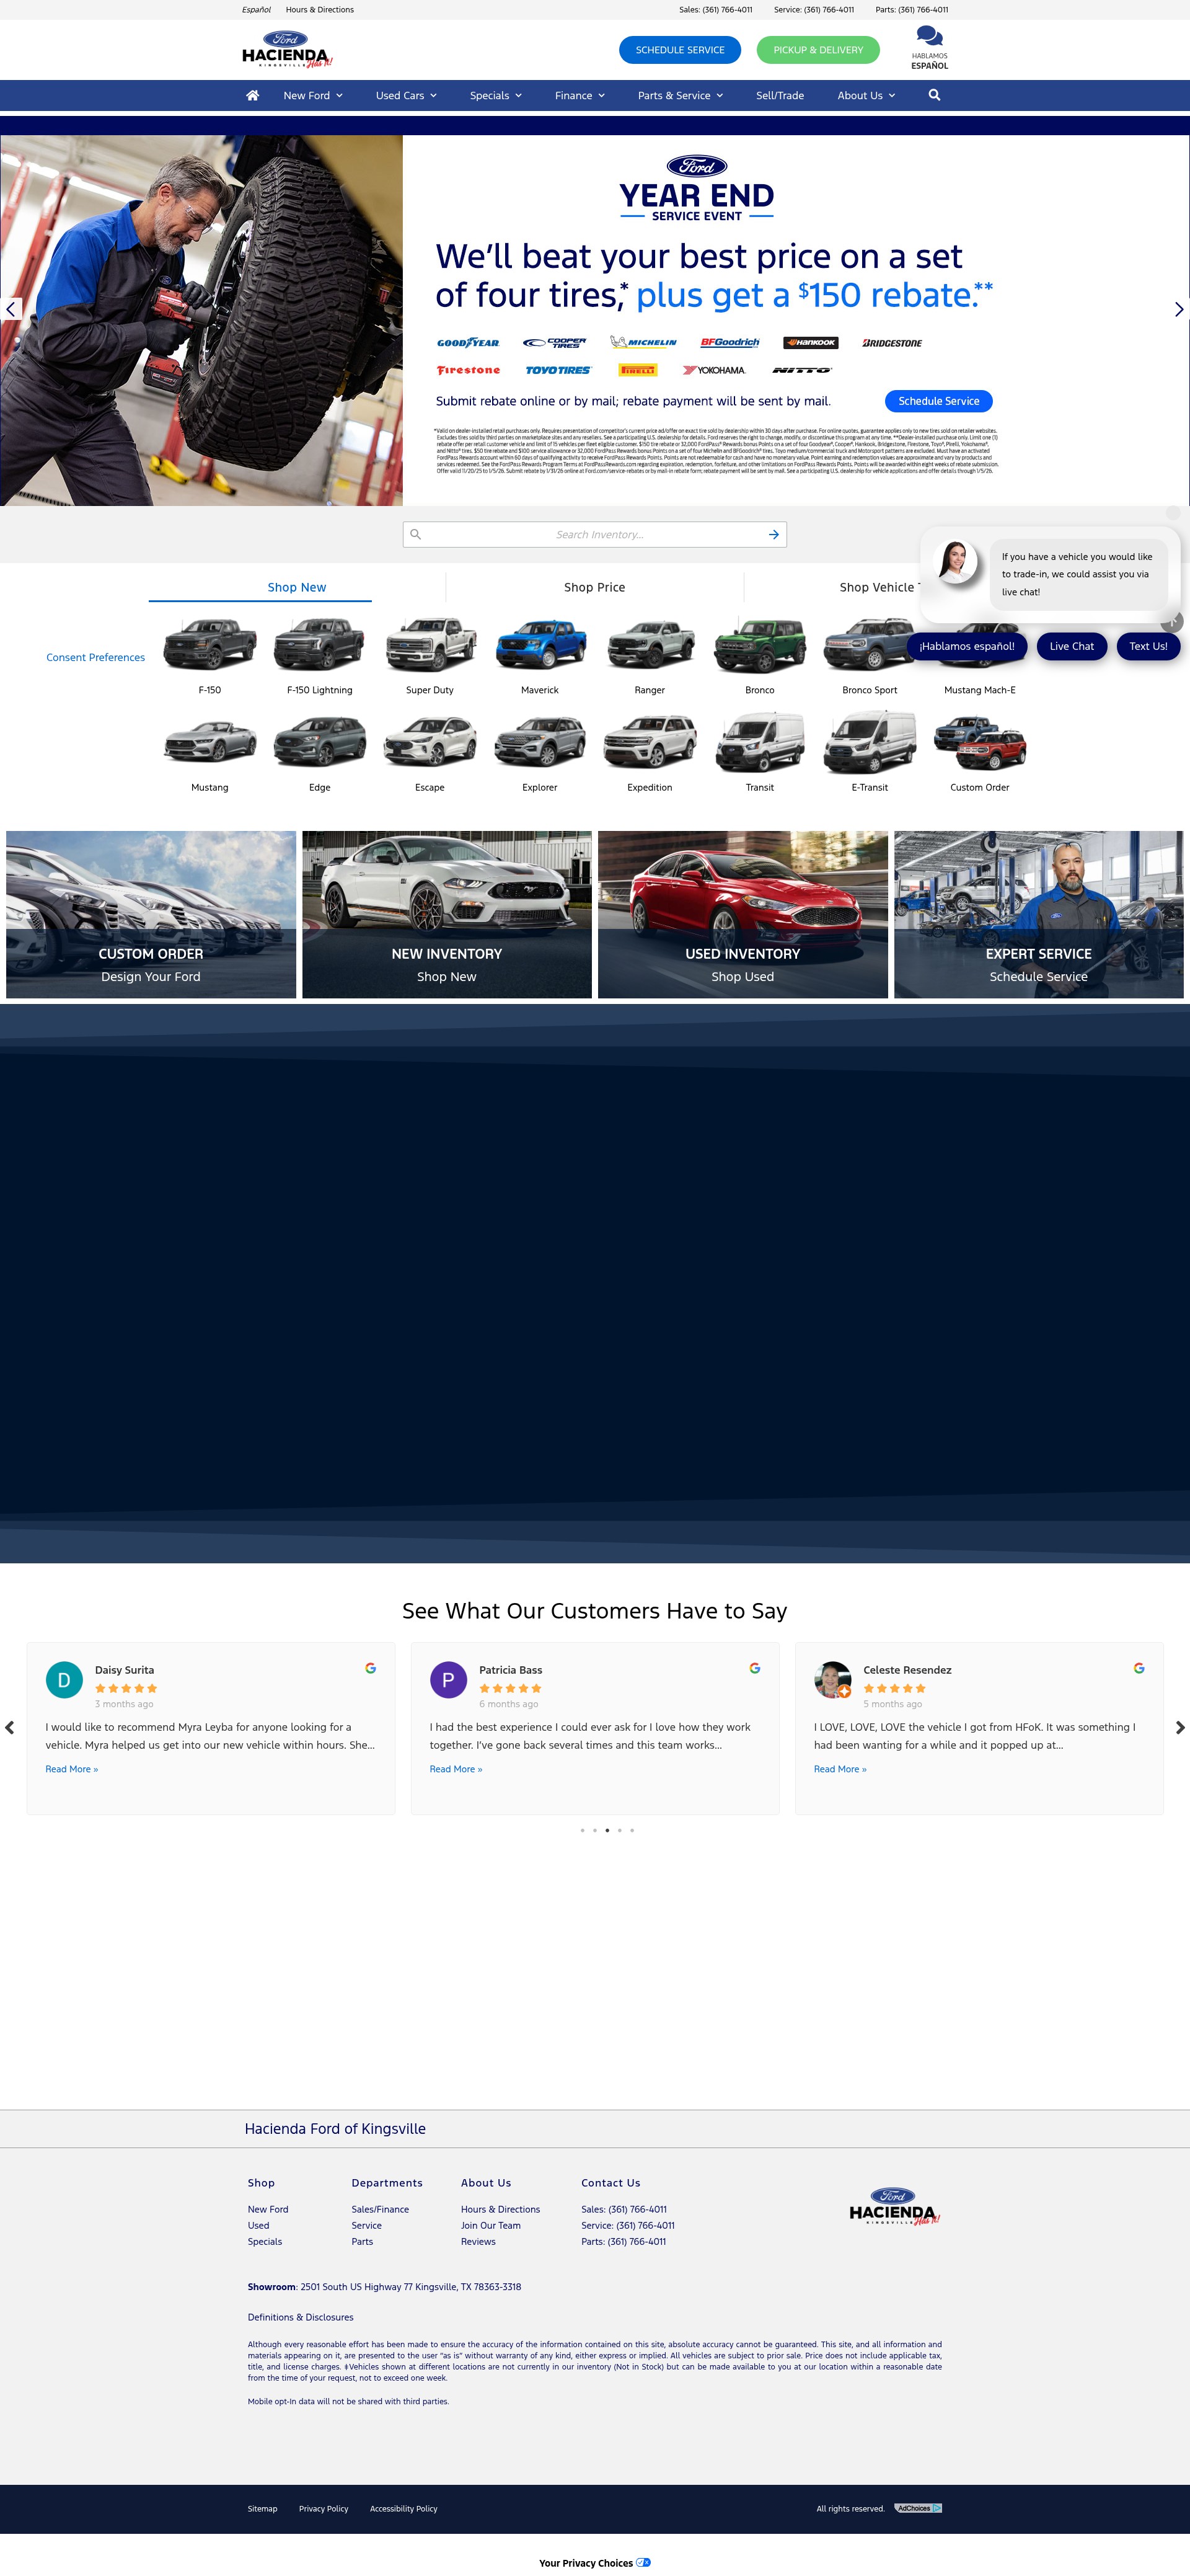Select the Super Duty vehicle image
The height and width of the screenshot is (2576, 1190).
point(430,644)
